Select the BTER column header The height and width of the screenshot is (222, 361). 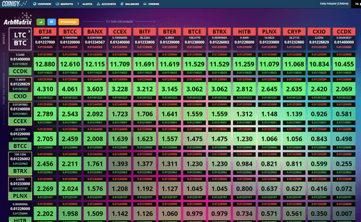tap(170, 31)
